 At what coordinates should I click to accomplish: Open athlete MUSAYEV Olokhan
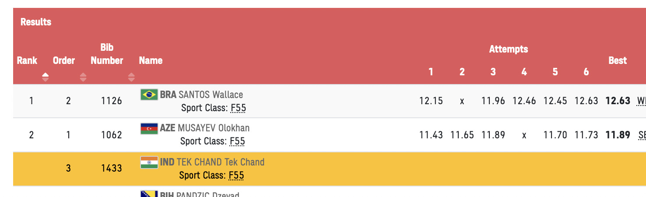tap(214, 128)
